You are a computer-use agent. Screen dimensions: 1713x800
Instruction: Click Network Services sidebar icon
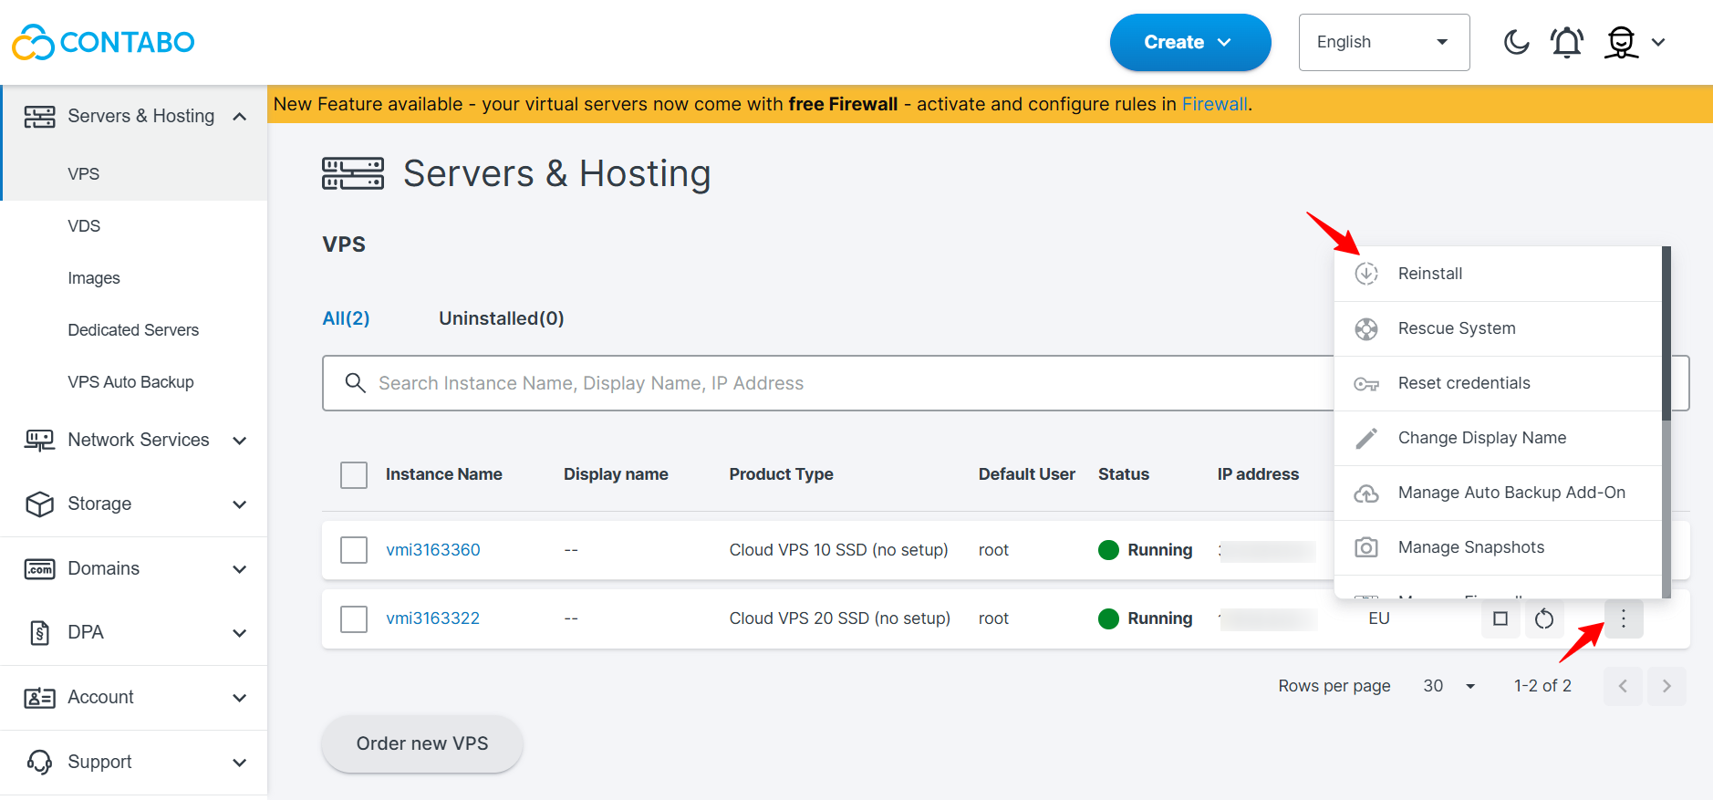39,441
